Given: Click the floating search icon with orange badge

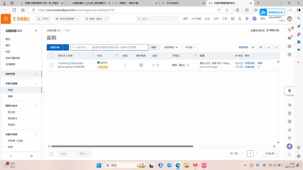Looking at the screenshot, I should tap(289, 30).
